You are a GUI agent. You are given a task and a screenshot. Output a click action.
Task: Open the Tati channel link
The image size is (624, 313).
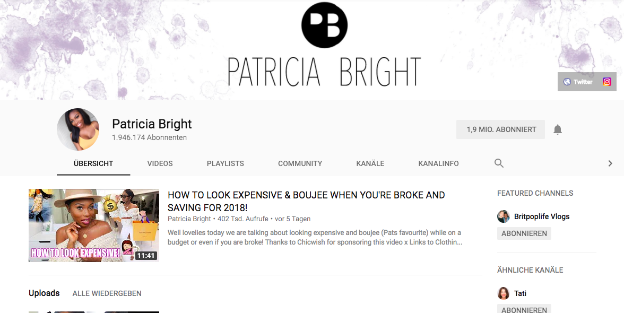(x=520, y=293)
